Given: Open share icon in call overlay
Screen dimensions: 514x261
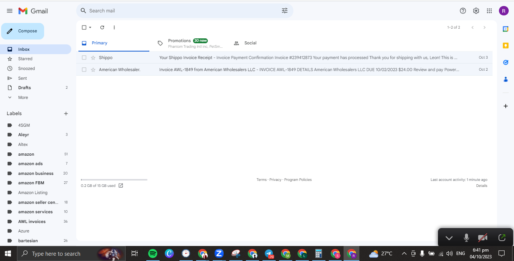Looking at the screenshot, I should point(502,238).
